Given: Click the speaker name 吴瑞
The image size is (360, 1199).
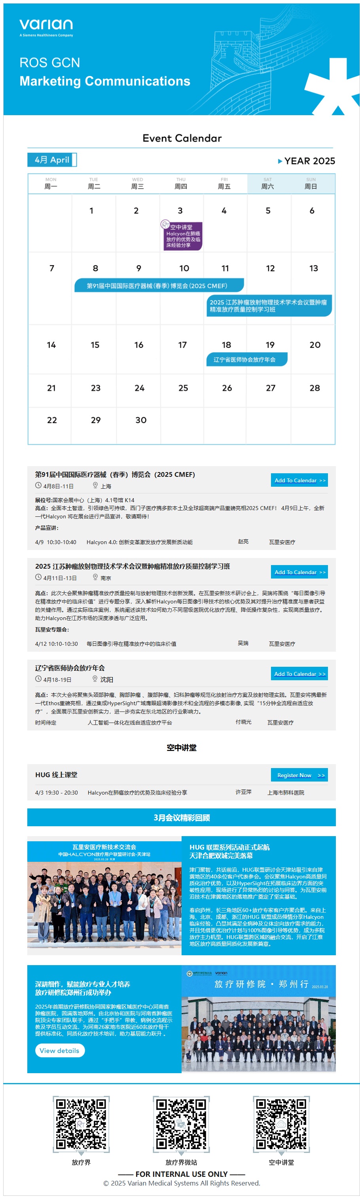Looking at the screenshot, I should tap(243, 643).
